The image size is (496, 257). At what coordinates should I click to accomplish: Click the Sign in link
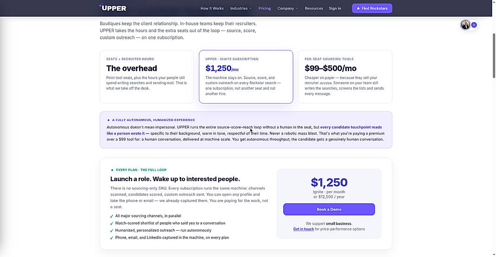(335, 8)
